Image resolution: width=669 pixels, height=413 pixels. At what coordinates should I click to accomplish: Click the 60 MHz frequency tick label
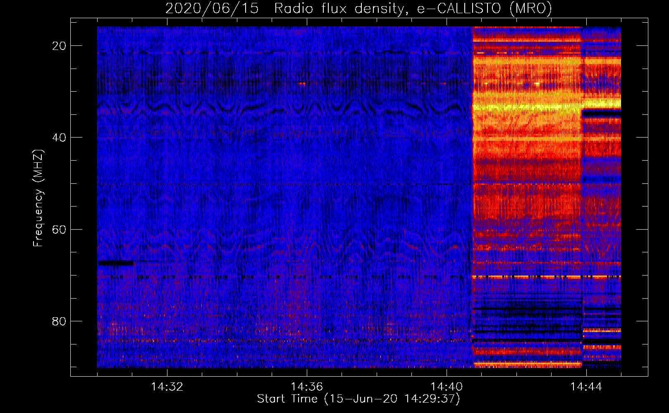[x=60, y=229]
